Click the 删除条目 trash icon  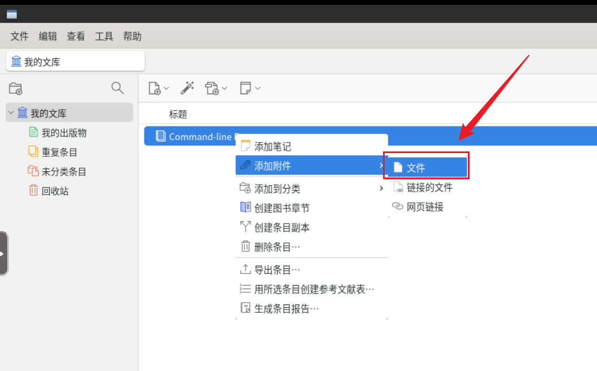tap(246, 246)
